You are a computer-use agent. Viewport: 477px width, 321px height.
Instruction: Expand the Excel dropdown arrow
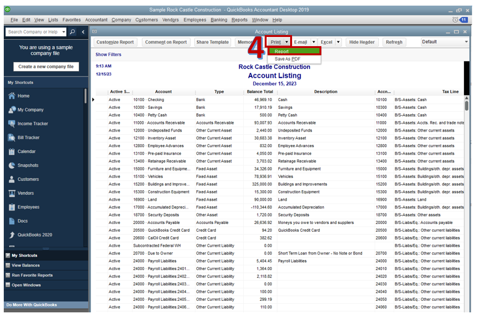(x=338, y=42)
